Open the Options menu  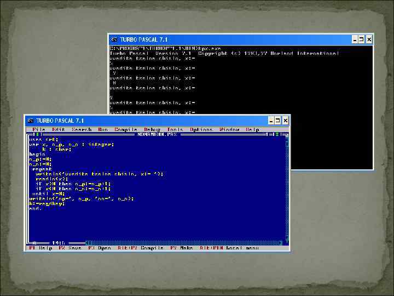[201, 129]
